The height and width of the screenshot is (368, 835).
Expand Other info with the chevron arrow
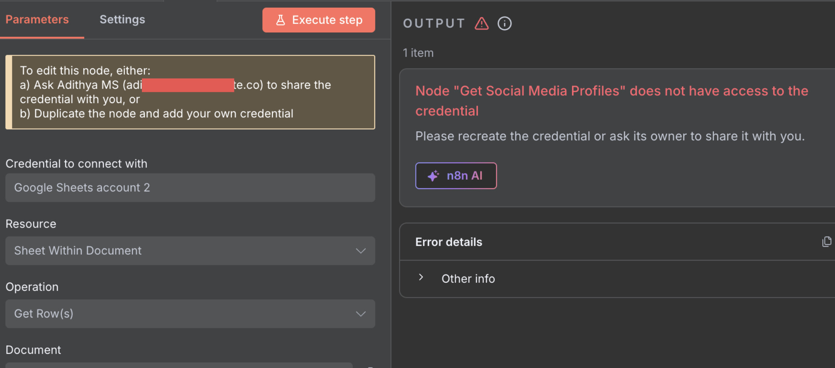[421, 277]
